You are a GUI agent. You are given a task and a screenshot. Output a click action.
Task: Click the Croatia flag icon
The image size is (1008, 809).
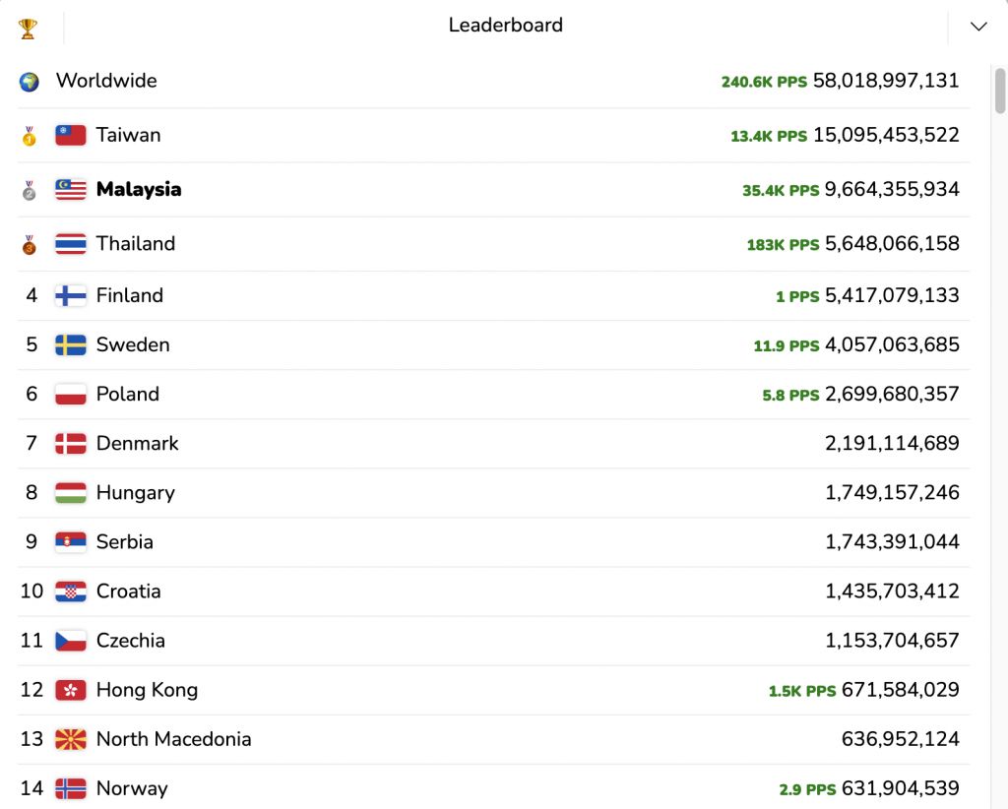pos(71,591)
